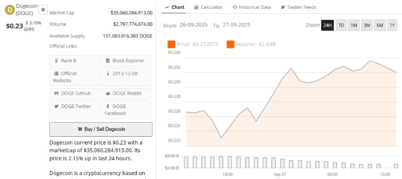Click the 2.15% 24H change indicator
The image size is (402, 179).
click(33, 26)
